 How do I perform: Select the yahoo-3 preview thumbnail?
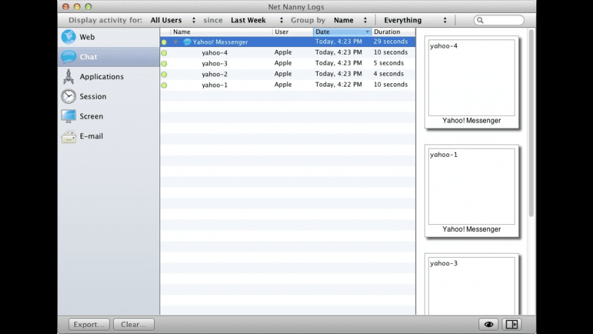tap(472, 284)
